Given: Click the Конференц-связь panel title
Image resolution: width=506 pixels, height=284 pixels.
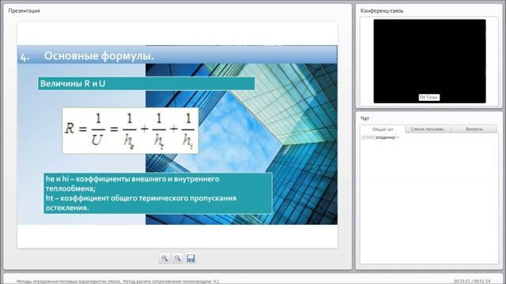Looking at the screenshot, I should tap(382, 10).
